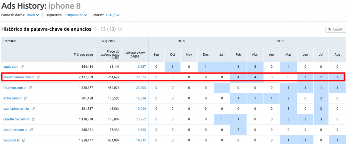Open the Banco de dados Brasil dropdown
This screenshot has width=347, height=144.
(x=33, y=15)
